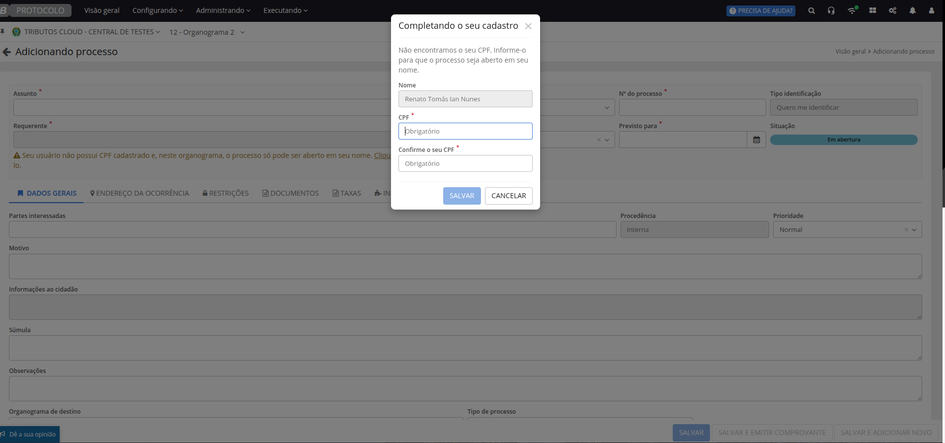
Task: Click the Confirme o seu CPF field
Action: tap(466, 163)
